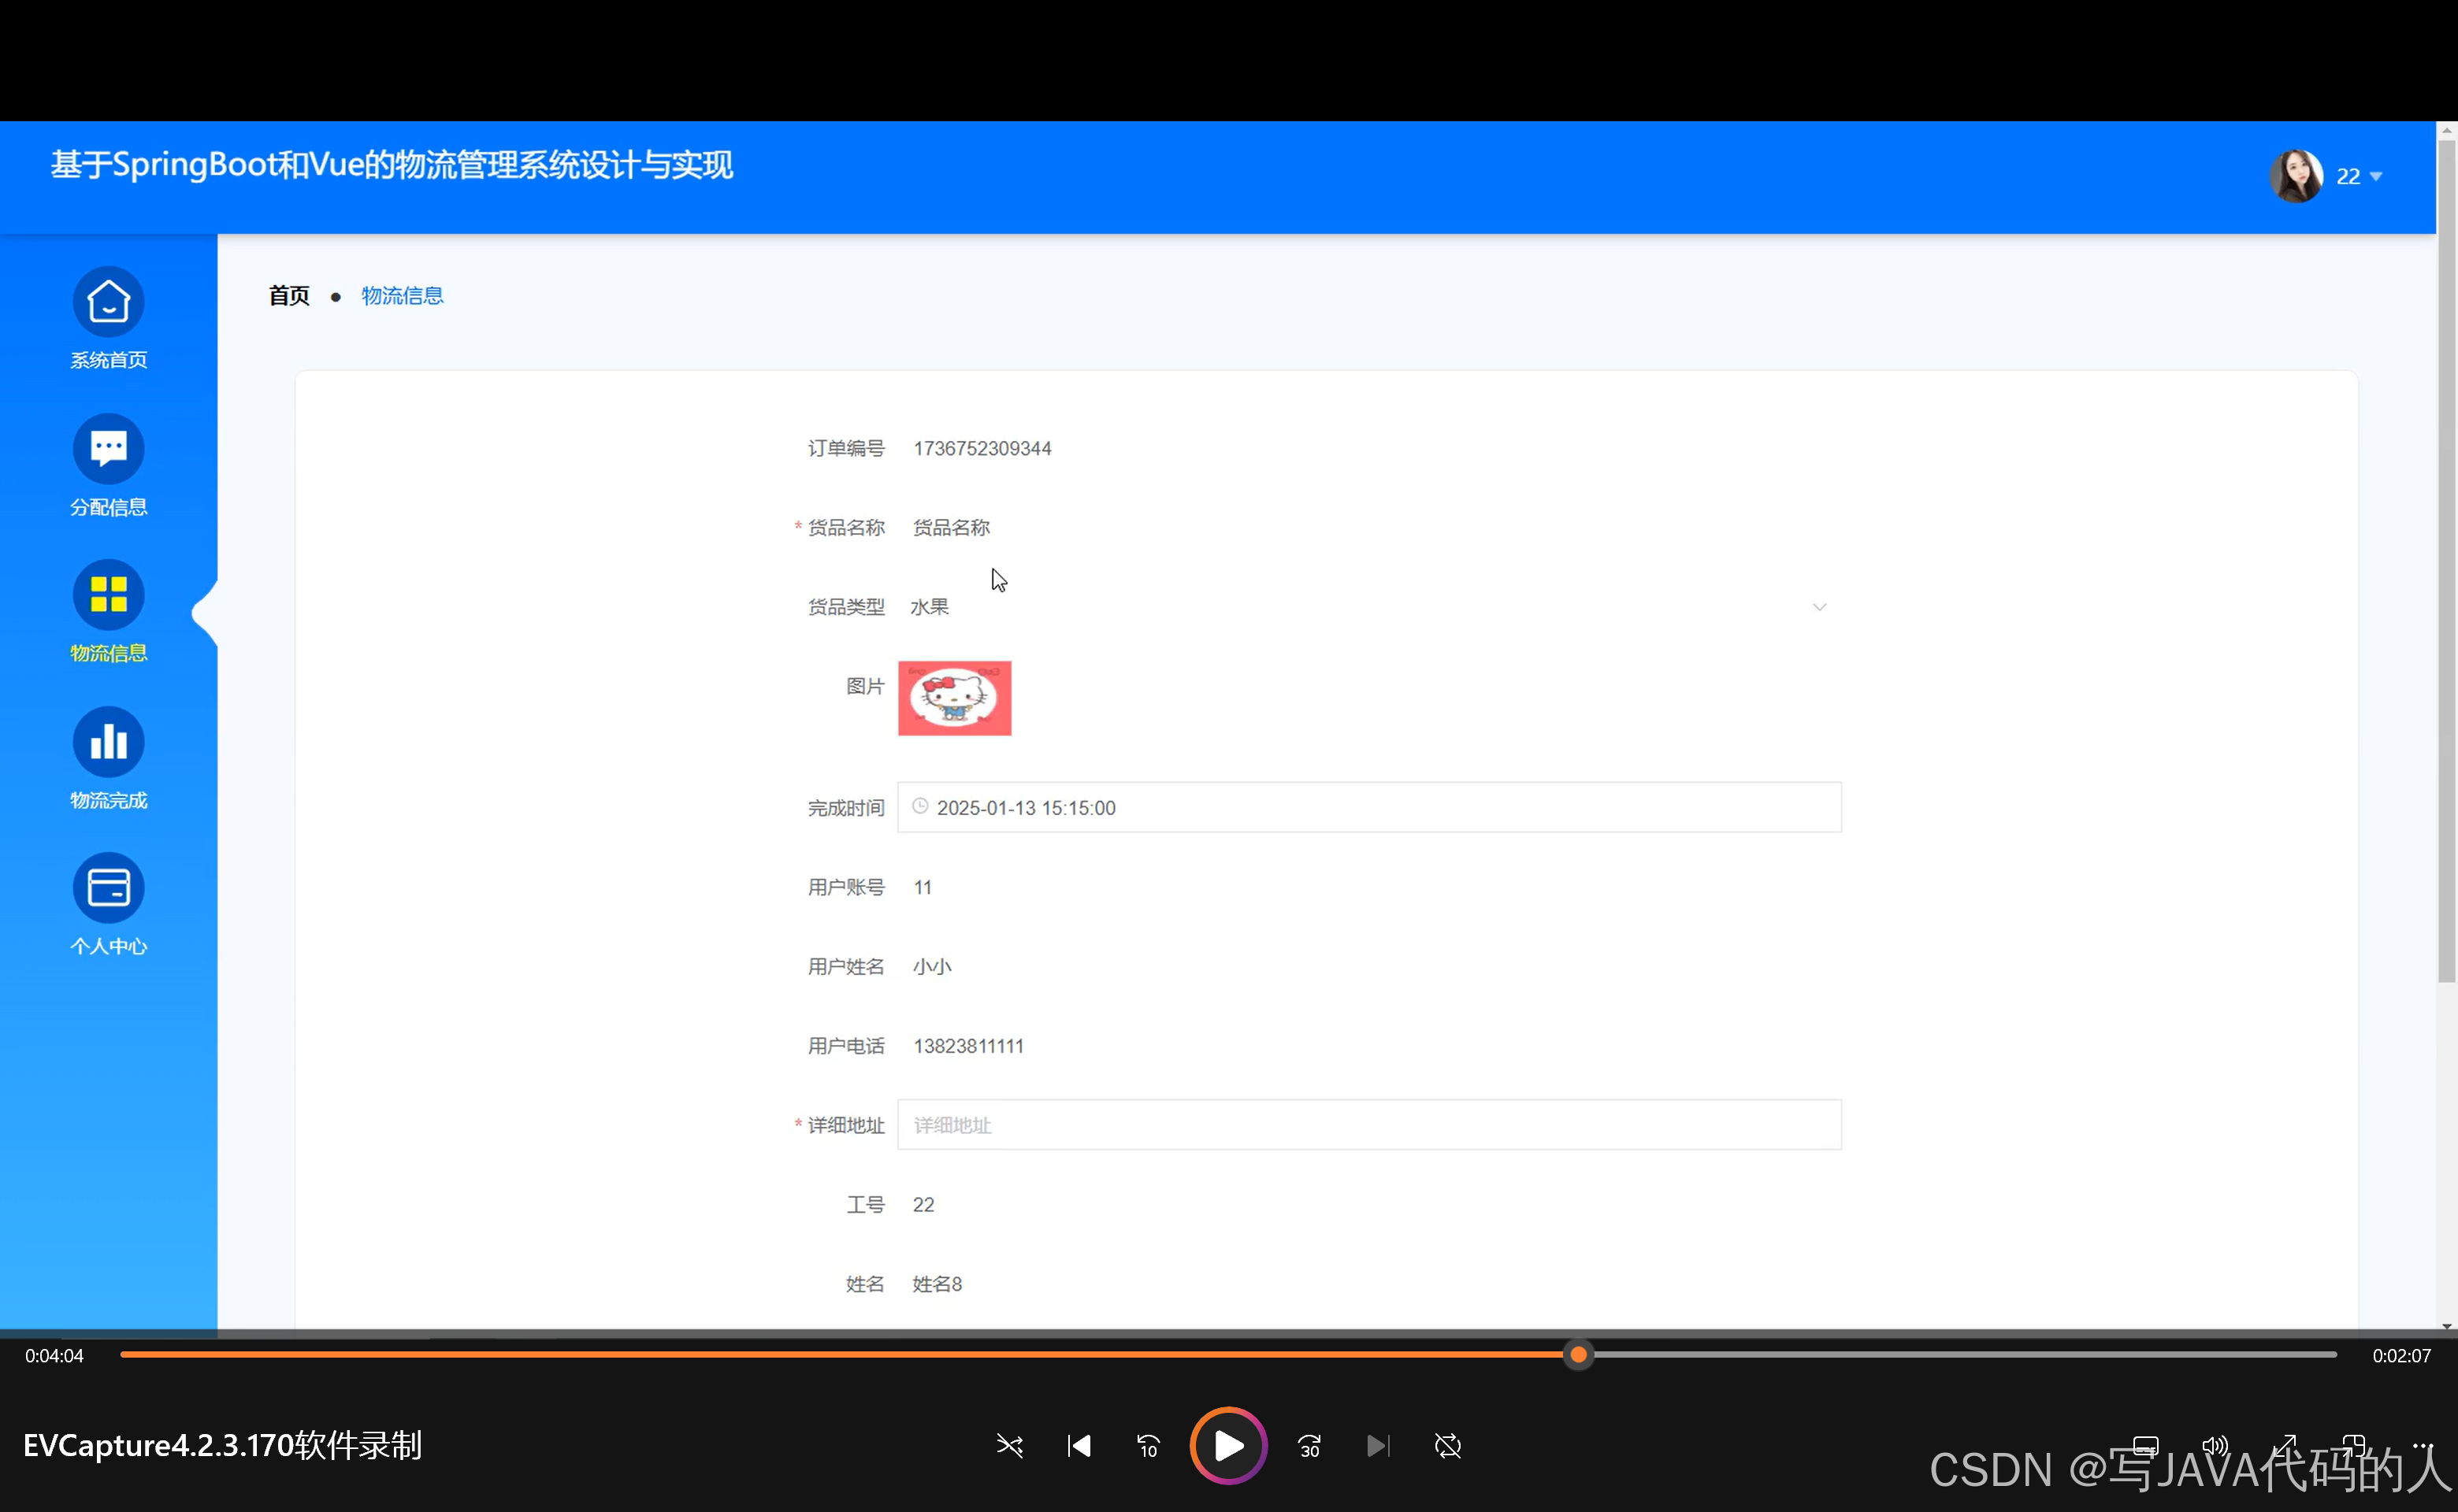Toggle repeat mode off icon
Image resolution: width=2458 pixels, height=1512 pixels.
[1447, 1446]
